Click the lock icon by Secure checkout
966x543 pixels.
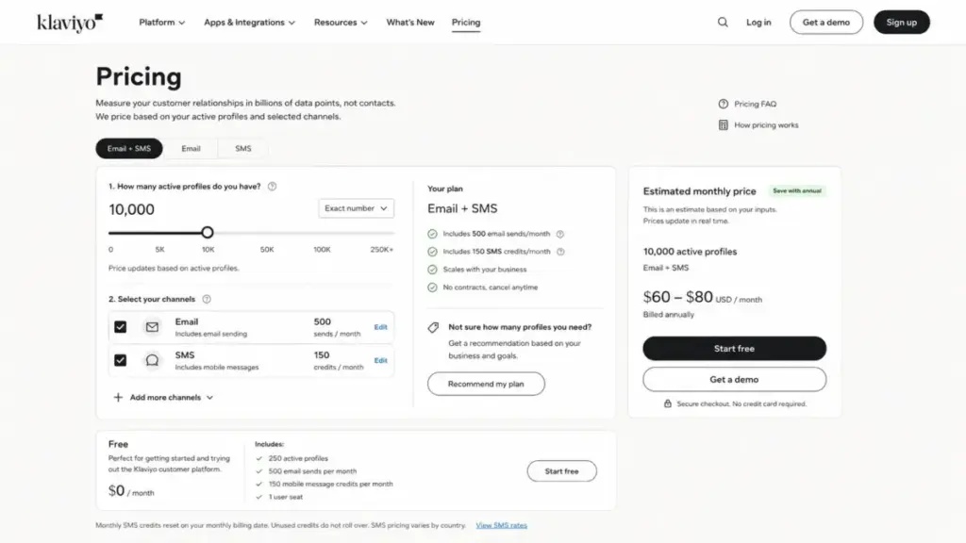point(667,403)
